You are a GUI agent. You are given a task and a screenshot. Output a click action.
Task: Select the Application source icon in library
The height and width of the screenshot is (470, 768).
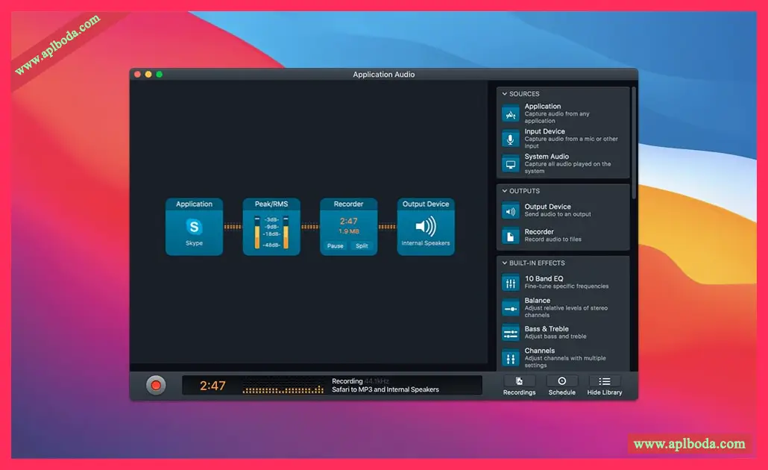[x=510, y=114]
